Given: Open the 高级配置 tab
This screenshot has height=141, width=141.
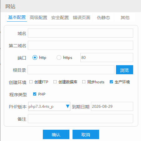Looking at the screenshot, I should click(x=38, y=18).
